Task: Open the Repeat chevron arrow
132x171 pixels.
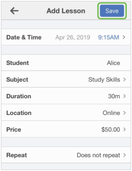Action: [125, 155]
